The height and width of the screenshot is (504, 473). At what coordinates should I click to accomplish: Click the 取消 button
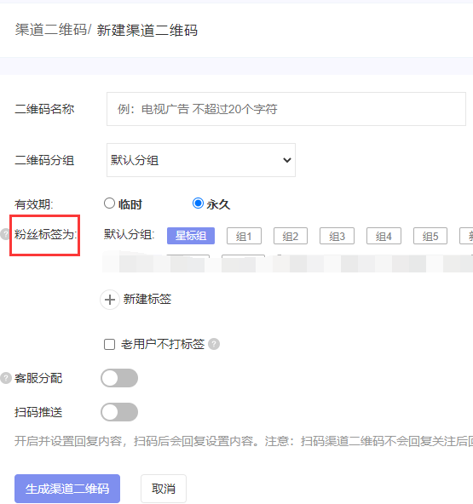point(164,489)
